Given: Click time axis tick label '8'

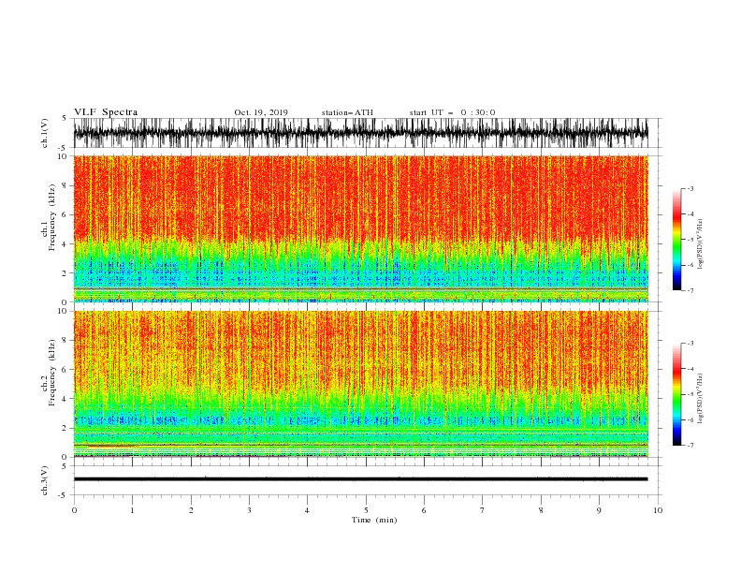Looking at the screenshot, I should click(x=541, y=510).
